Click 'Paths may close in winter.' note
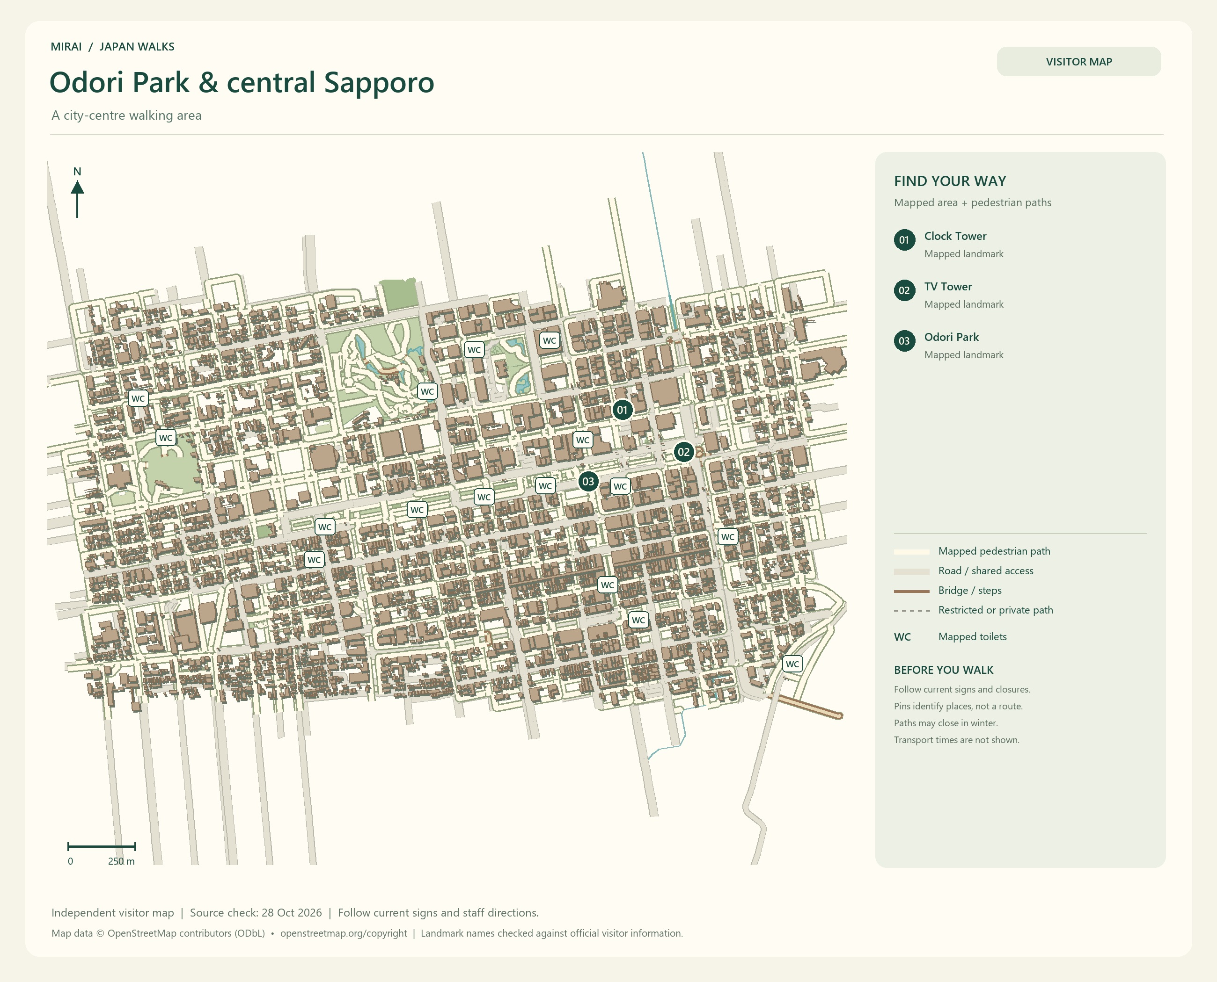 (946, 723)
